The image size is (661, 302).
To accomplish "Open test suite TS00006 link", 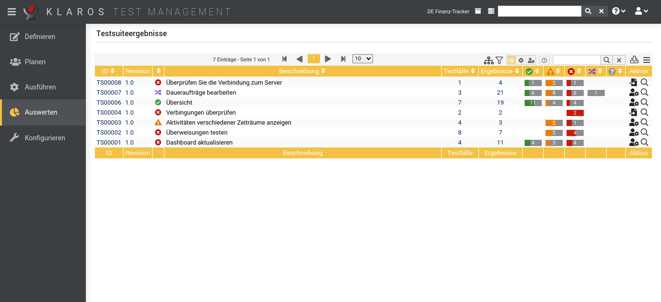I will pyautogui.click(x=109, y=103).
